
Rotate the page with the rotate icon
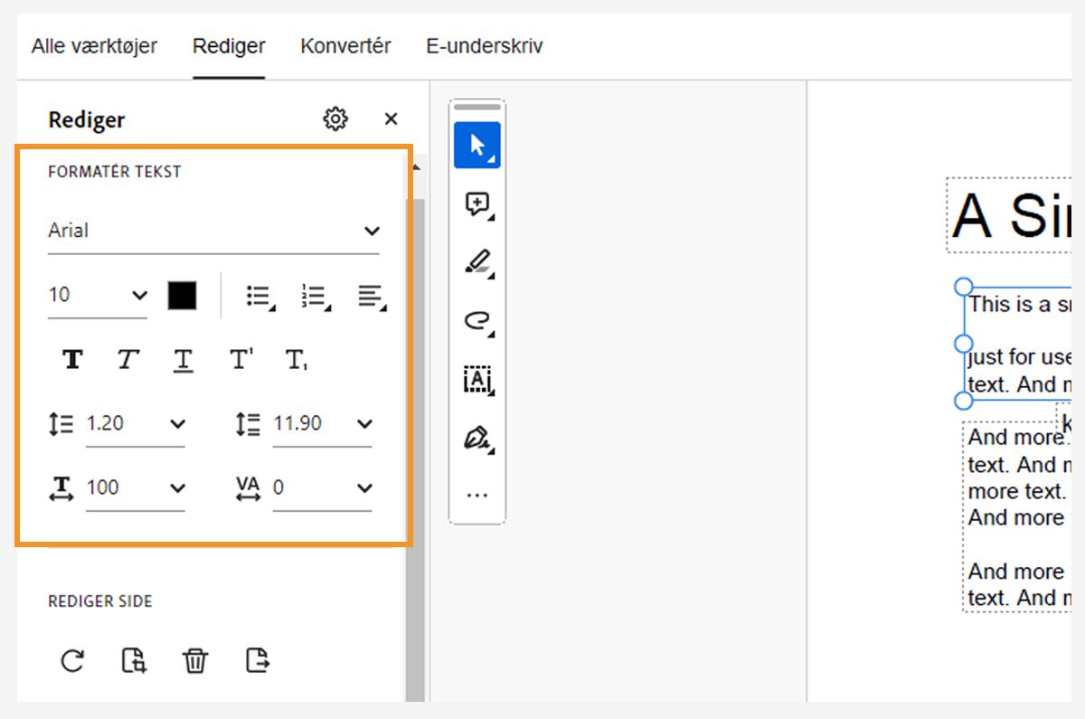click(72, 661)
